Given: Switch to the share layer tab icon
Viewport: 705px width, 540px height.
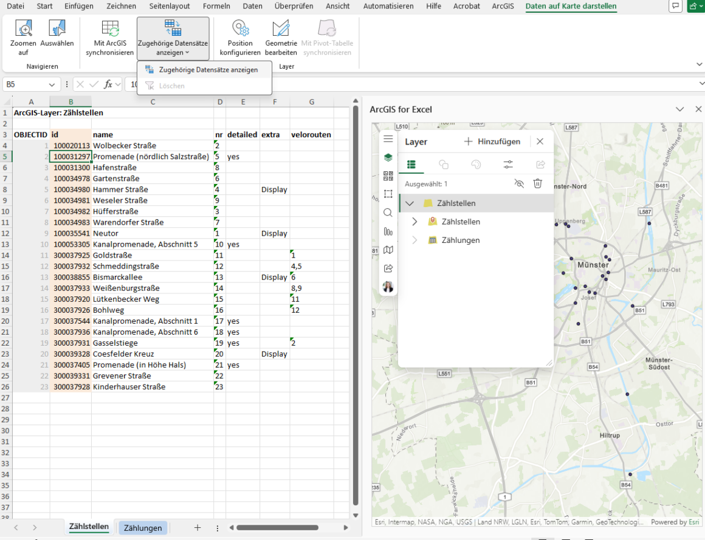Looking at the screenshot, I should (540, 165).
